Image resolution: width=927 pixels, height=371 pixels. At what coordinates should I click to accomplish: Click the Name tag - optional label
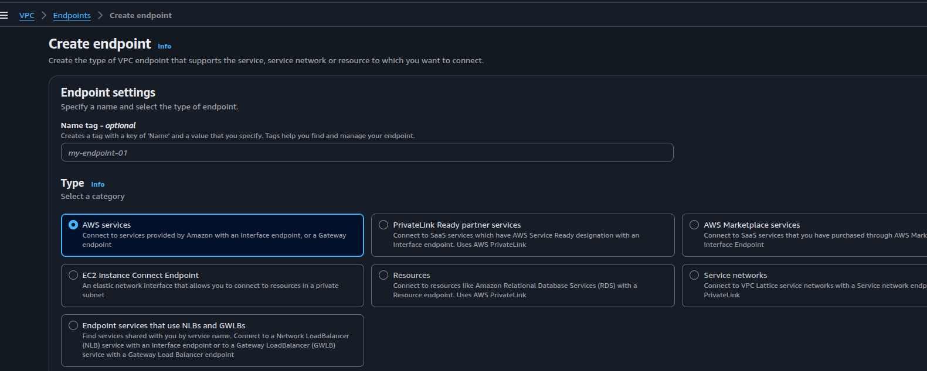[98, 125]
